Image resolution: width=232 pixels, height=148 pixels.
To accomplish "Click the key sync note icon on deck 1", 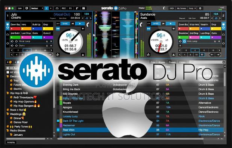I will pyautogui.click(x=86, y=18).
